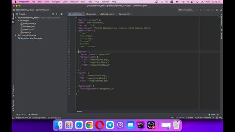Viewport: 235px width, 132px height.
Task: Open Finder from the Dock
Action: coord(58,125)
